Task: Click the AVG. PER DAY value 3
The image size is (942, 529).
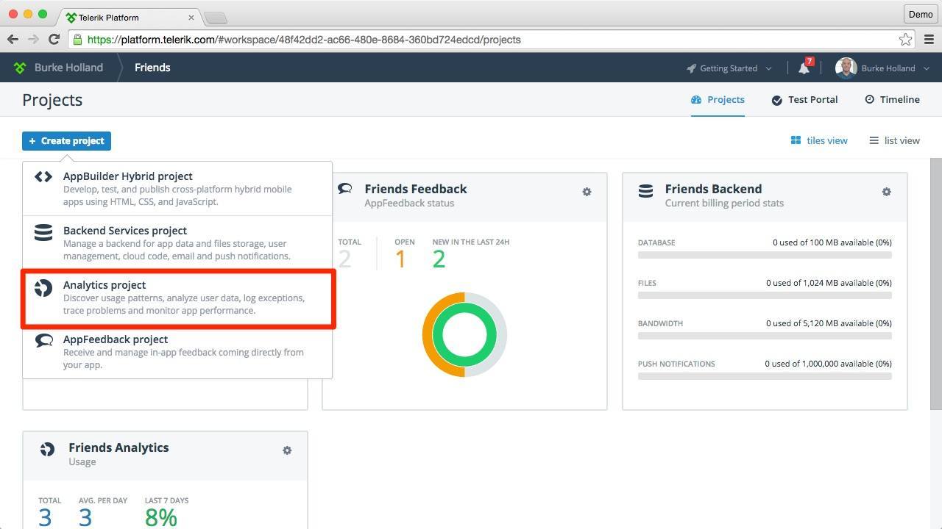Action: (85, 517)
